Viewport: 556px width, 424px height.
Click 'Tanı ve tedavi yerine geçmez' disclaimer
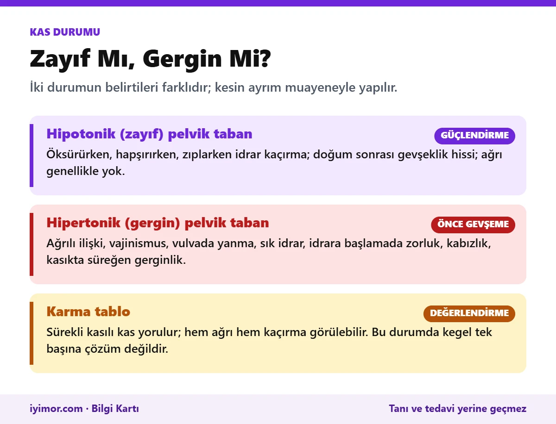tap(458, 409)
